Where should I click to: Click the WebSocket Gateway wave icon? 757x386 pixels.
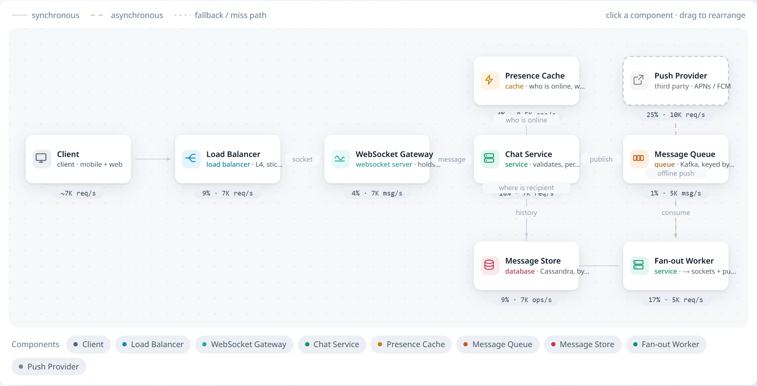pyautogui.click(x=340, y=159)
